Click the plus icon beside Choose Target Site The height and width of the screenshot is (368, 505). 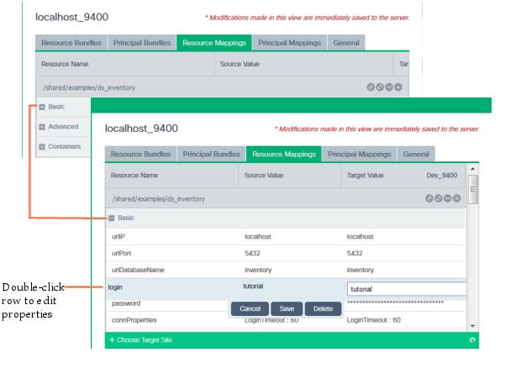(112, 339)
